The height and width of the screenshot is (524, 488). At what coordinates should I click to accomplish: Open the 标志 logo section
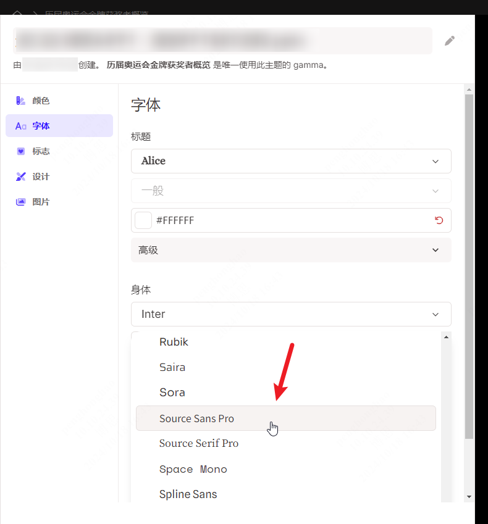tap(59, 151)
